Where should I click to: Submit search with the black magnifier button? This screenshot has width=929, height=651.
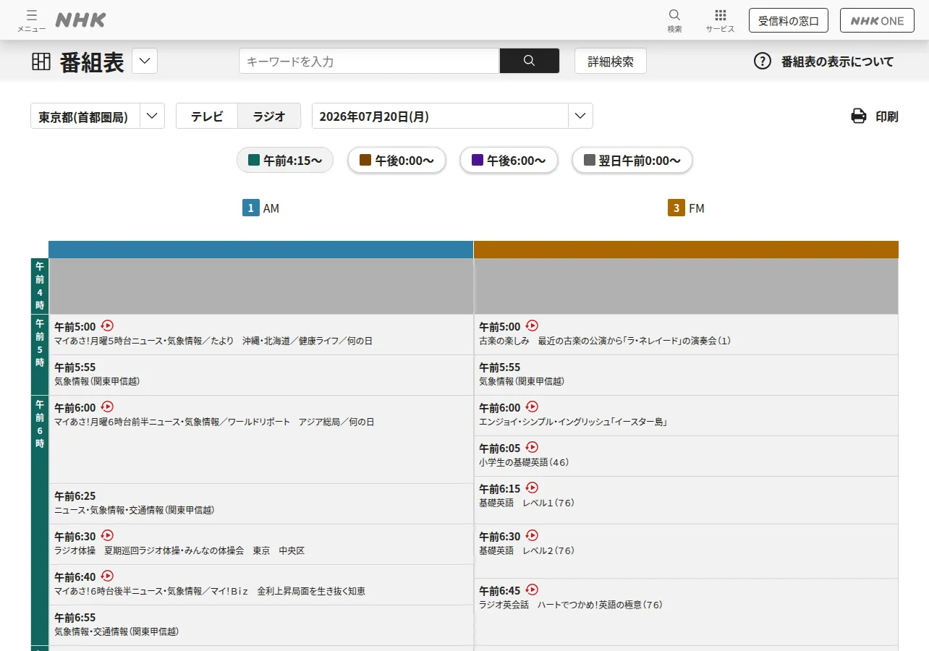pyautogui.click(x=530, y=61)
